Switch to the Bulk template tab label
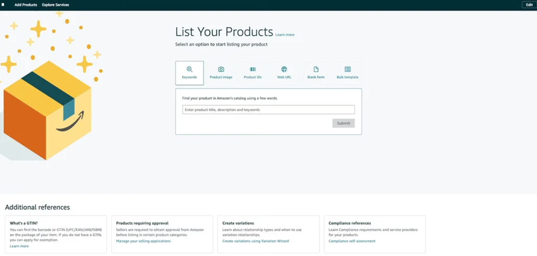 pyautogui.click(x=348, y=77)
